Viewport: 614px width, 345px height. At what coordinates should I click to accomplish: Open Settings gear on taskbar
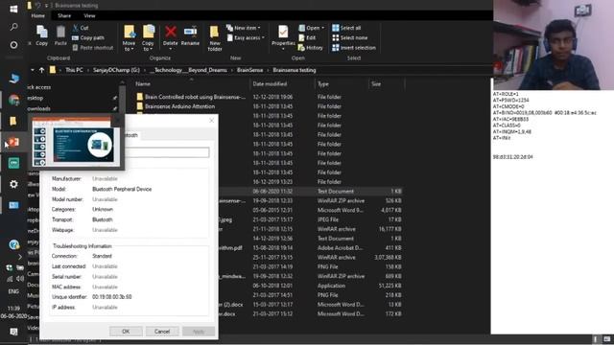pyautogui.click(x=13, y=184)
